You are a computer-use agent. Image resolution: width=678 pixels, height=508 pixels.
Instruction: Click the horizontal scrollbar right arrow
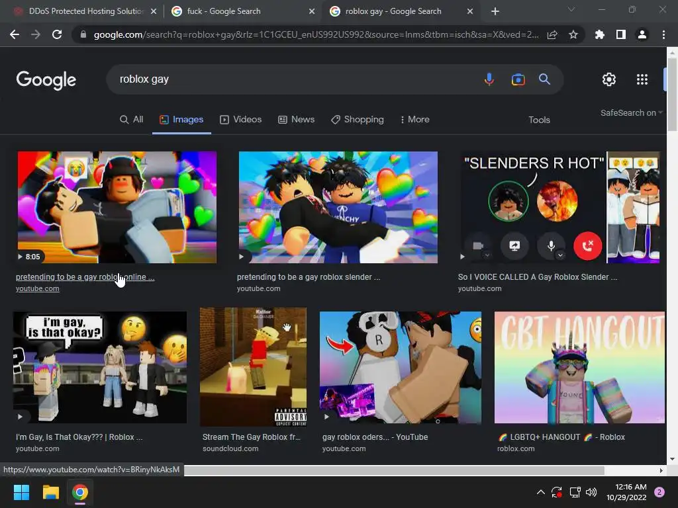tap(661, 470)
